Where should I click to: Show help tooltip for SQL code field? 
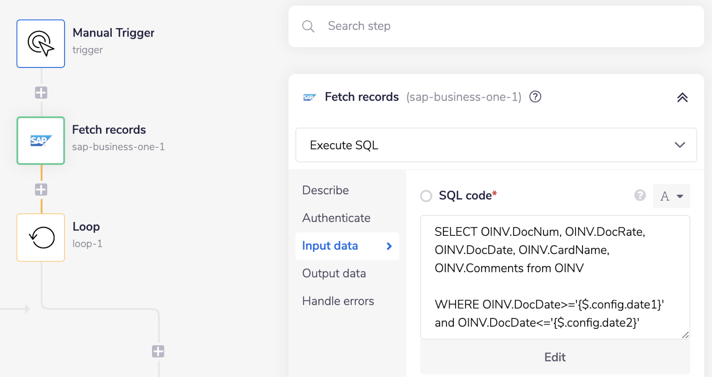tap(640, 195)
